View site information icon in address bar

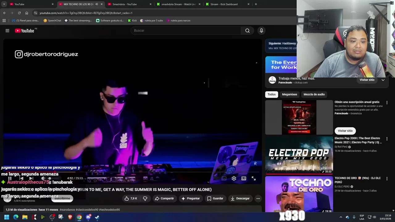[x=35, y=13]
